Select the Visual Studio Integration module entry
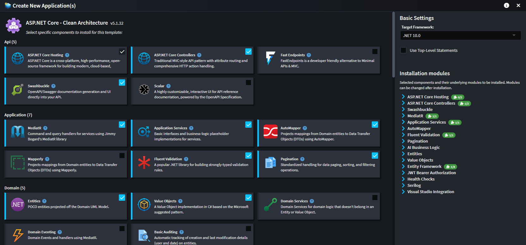This screenshot has width=526, height=245. coord(431,192)
